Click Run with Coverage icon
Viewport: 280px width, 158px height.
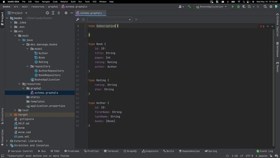click(x=244, y=7)
